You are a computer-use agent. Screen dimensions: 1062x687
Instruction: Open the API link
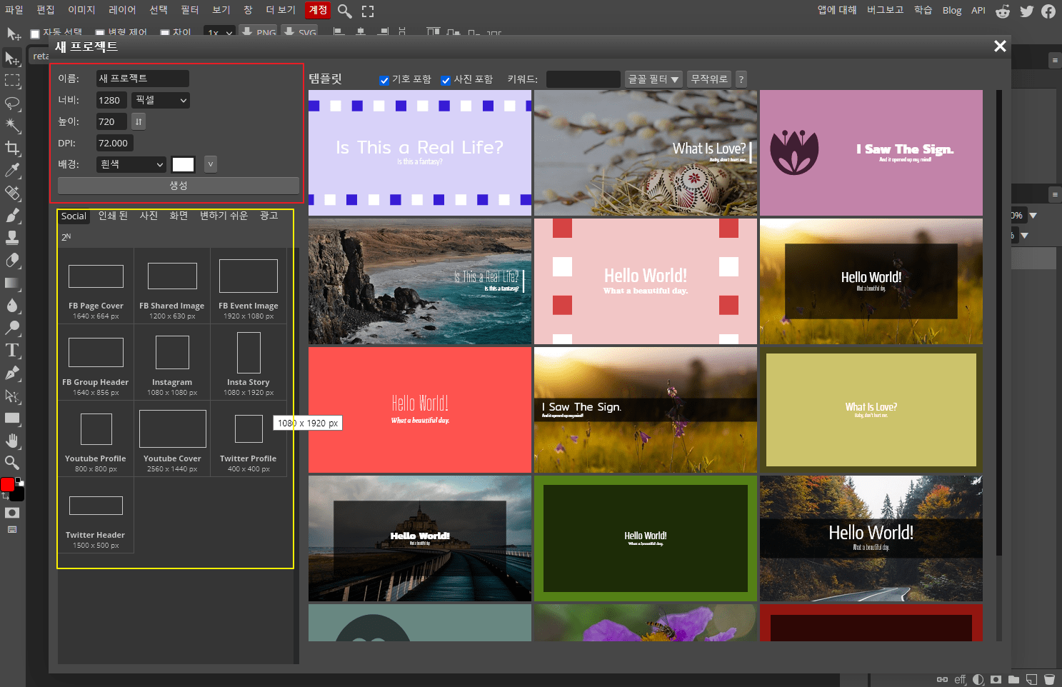(978, 11)
